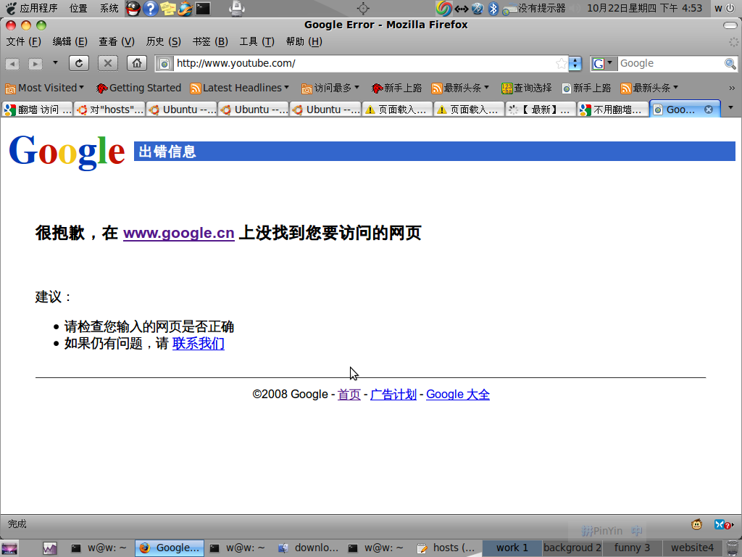Stop loading the page
742x557 pixels.
pyautogui.click(x=108, y=63)
